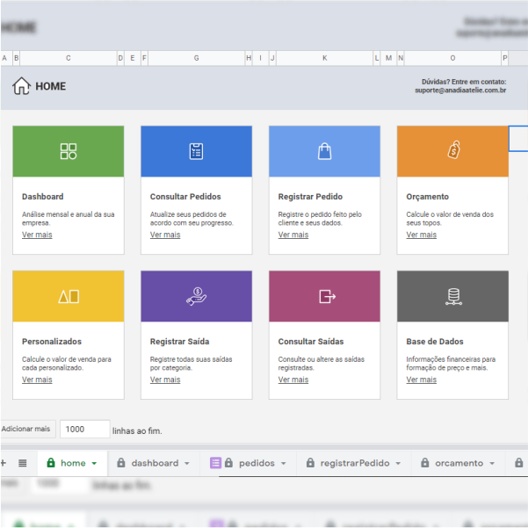
Task: Open the all sheets list icon
Action: pyautogui.click(x=23, y=463)
